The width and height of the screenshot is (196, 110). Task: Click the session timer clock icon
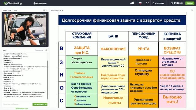click(x=171, y=3)
